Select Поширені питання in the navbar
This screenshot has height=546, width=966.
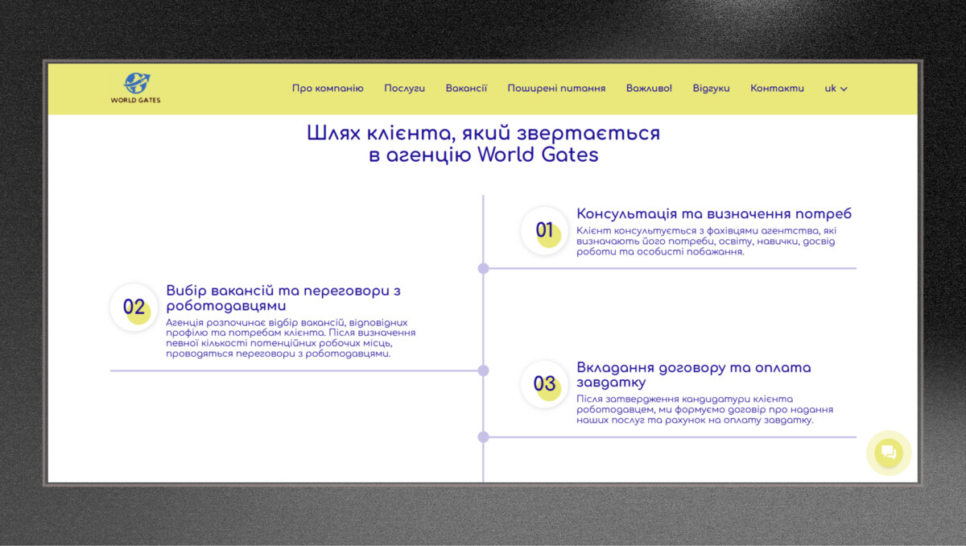click(x=556, y=89)
